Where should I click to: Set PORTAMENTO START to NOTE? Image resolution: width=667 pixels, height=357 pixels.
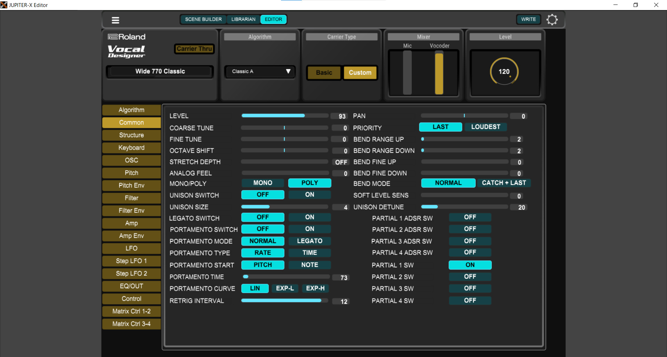point(310,265)
